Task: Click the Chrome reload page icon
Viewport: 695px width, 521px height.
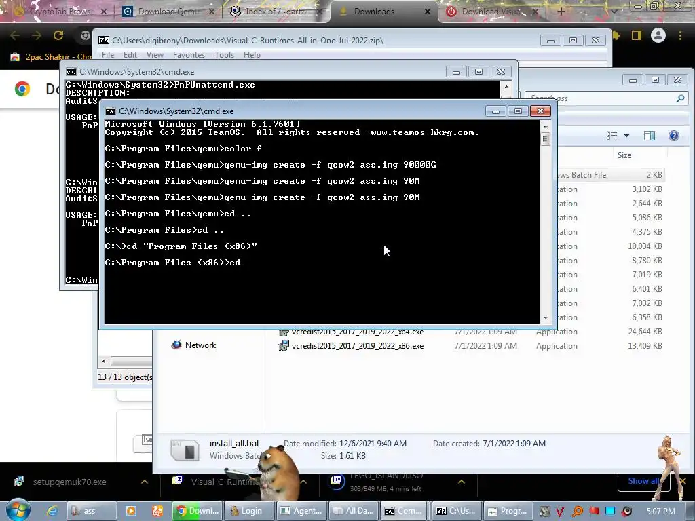Action: tap(58, 35)
